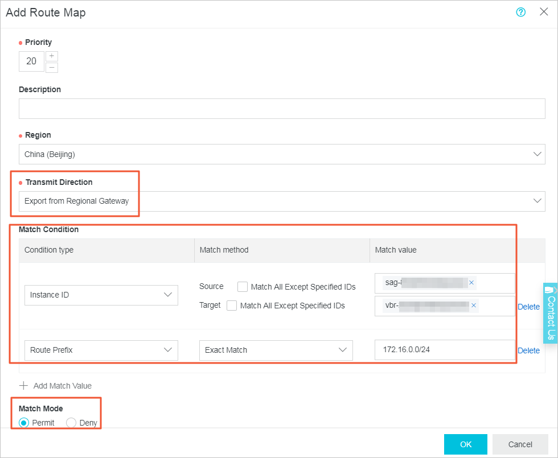558x458 pixels.
Task: Open the Transmit Direction dropdown
Action: tap(282, 201)
